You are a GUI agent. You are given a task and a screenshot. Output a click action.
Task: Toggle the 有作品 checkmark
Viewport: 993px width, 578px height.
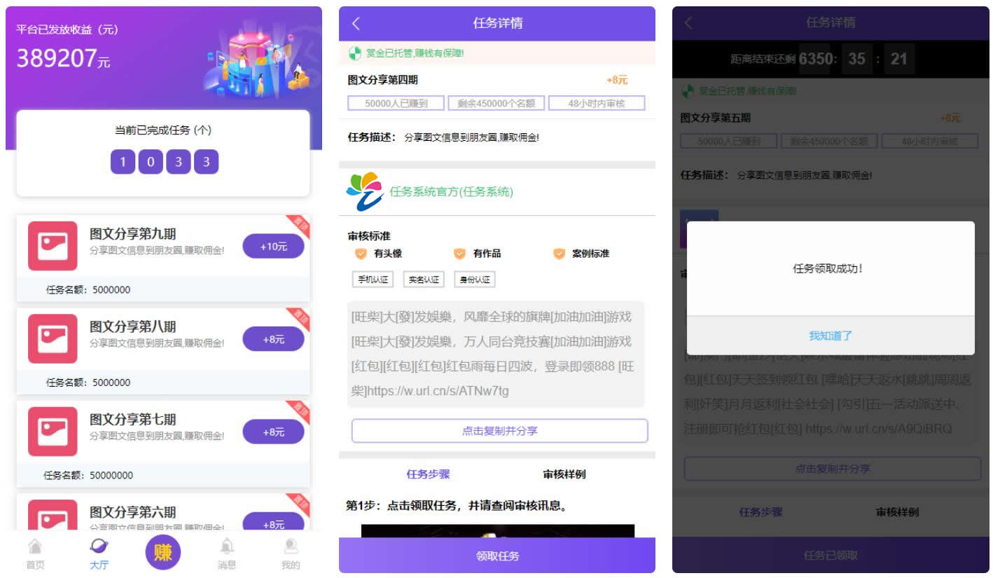pos(459,253)
